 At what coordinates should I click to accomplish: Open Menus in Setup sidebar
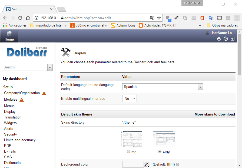9,106
